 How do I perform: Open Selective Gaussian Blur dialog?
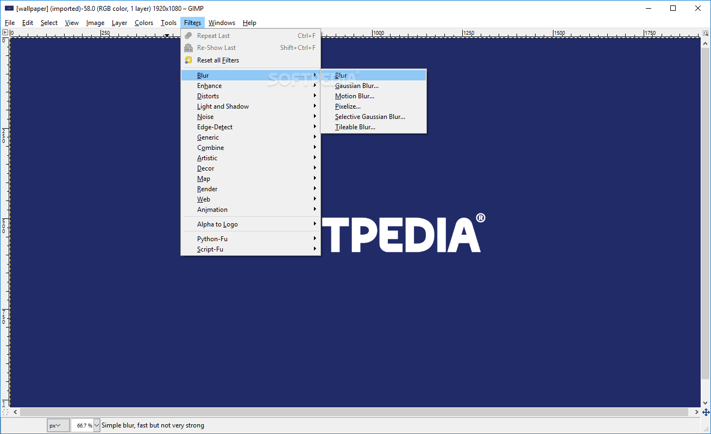point(374,117)
